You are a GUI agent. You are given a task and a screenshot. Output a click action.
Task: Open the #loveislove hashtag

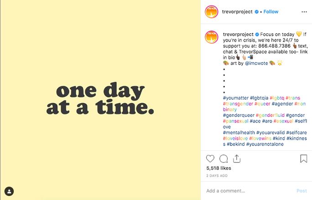(235, 138)
